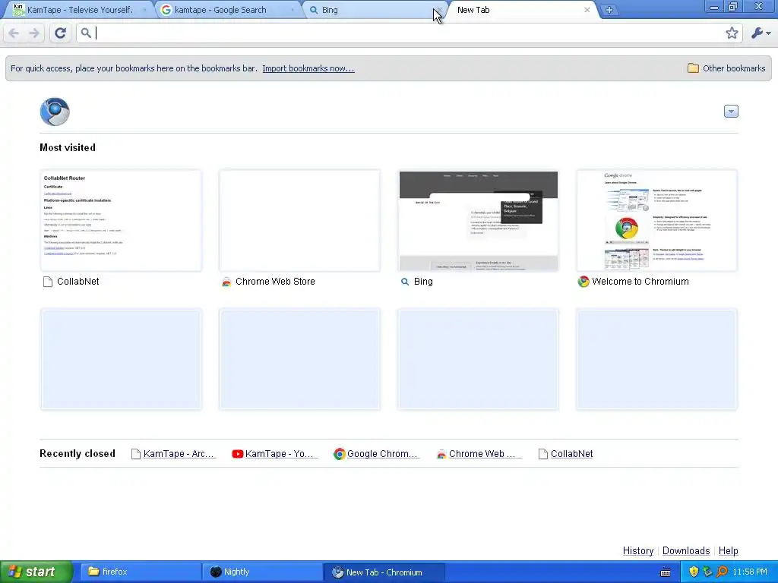Click the Chrome icon beside Welcome to Chromium
Screen dimensions: 778x583
point(583,282)
